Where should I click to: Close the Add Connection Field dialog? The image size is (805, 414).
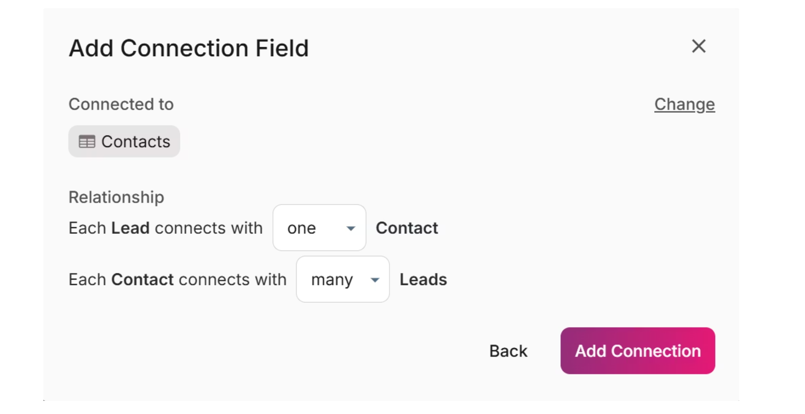(x=699, y=47)
